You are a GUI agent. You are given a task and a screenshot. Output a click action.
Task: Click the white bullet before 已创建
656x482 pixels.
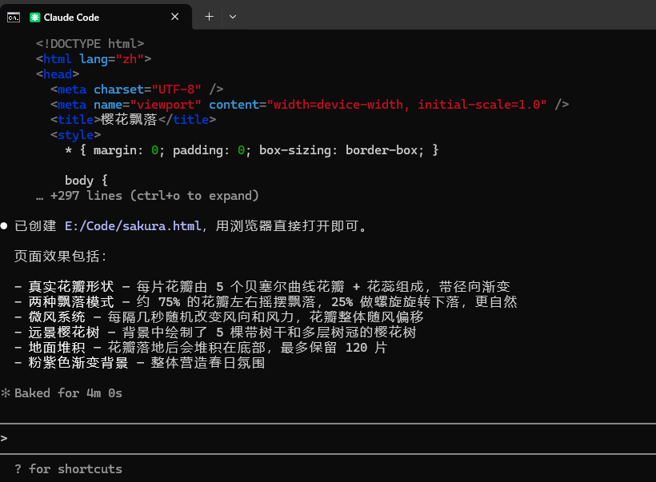click(5, 226)
